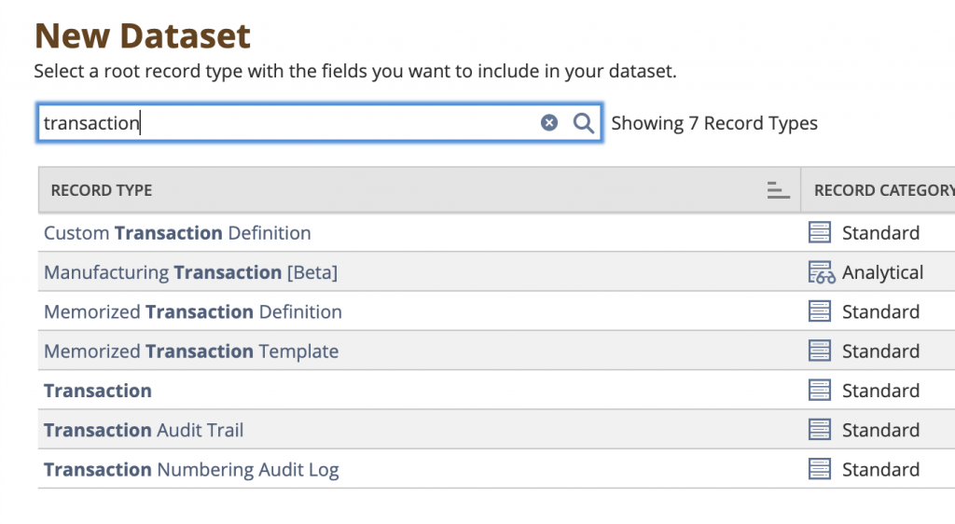Open the Record Type column sort menu
The width and height of the screenshot is (955, 524).
click(x=778, y=190)
